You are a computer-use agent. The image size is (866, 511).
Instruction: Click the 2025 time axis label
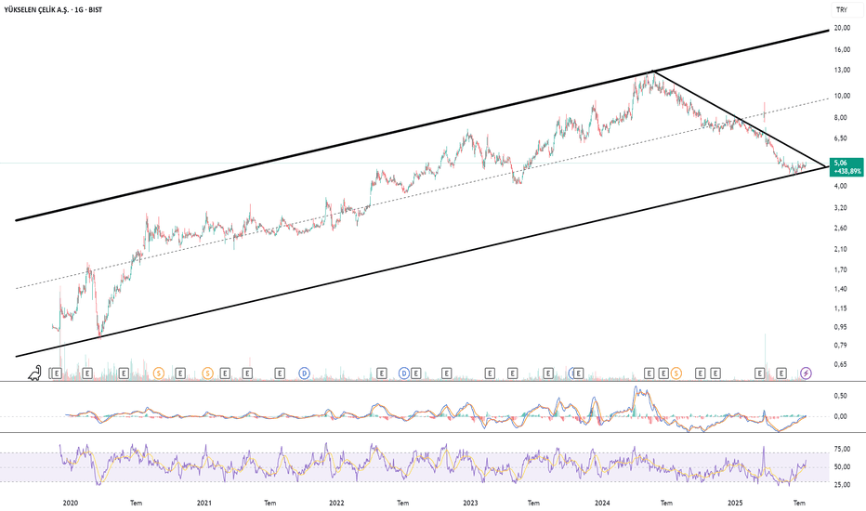[x=735, y=504]
